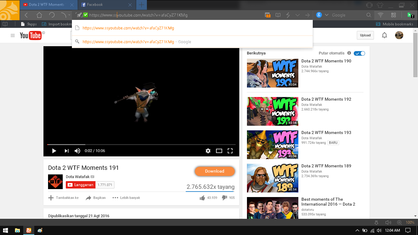The image size is (418, 235).
Task: Click the go arrow in address bar
Action: tap(308, 15)
